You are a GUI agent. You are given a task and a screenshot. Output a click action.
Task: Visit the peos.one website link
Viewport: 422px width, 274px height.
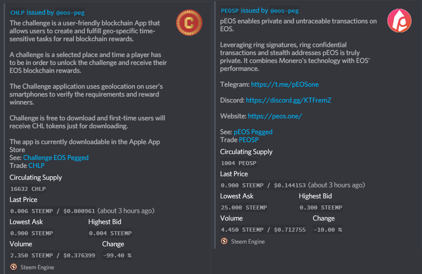pos(275,116)
